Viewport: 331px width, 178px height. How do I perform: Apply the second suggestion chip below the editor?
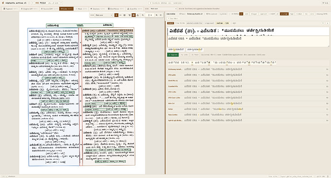coord(195,49)
